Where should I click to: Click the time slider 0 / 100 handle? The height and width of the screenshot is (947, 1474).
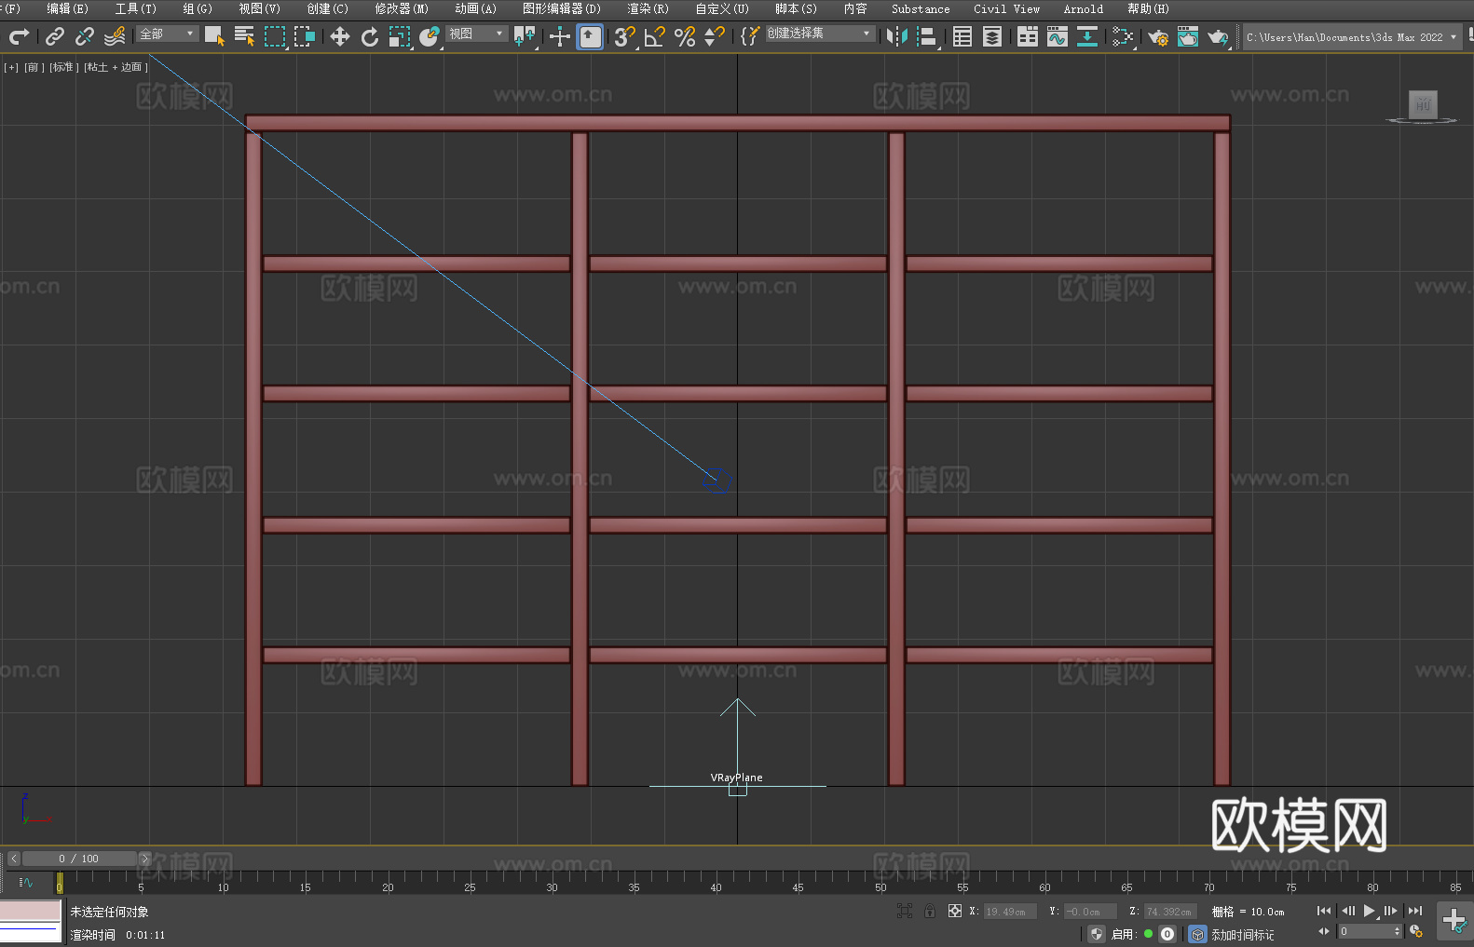tap(78, 859)
